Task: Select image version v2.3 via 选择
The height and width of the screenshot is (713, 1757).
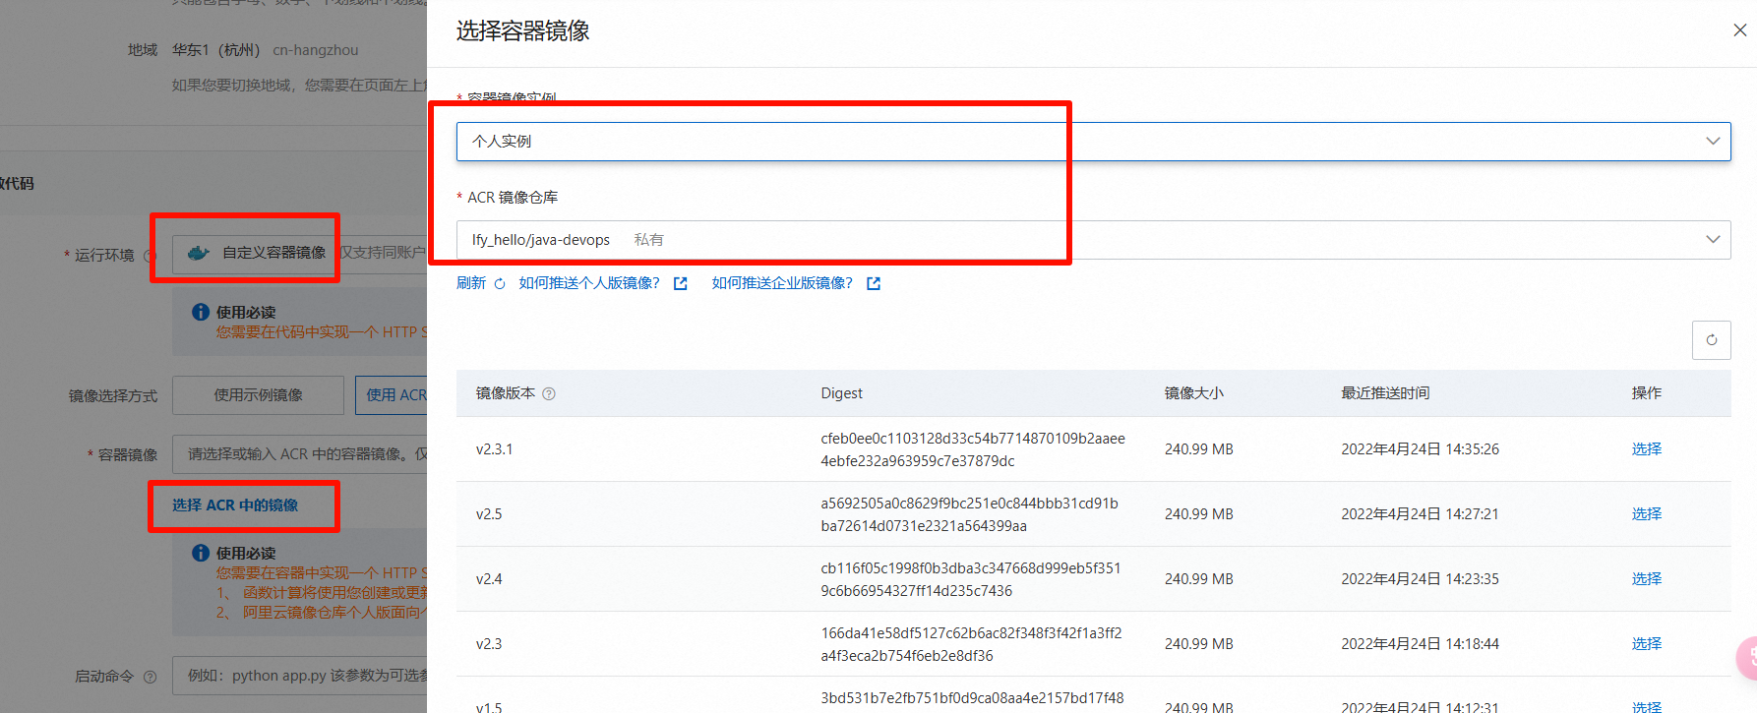Action: click(1646, 644)
